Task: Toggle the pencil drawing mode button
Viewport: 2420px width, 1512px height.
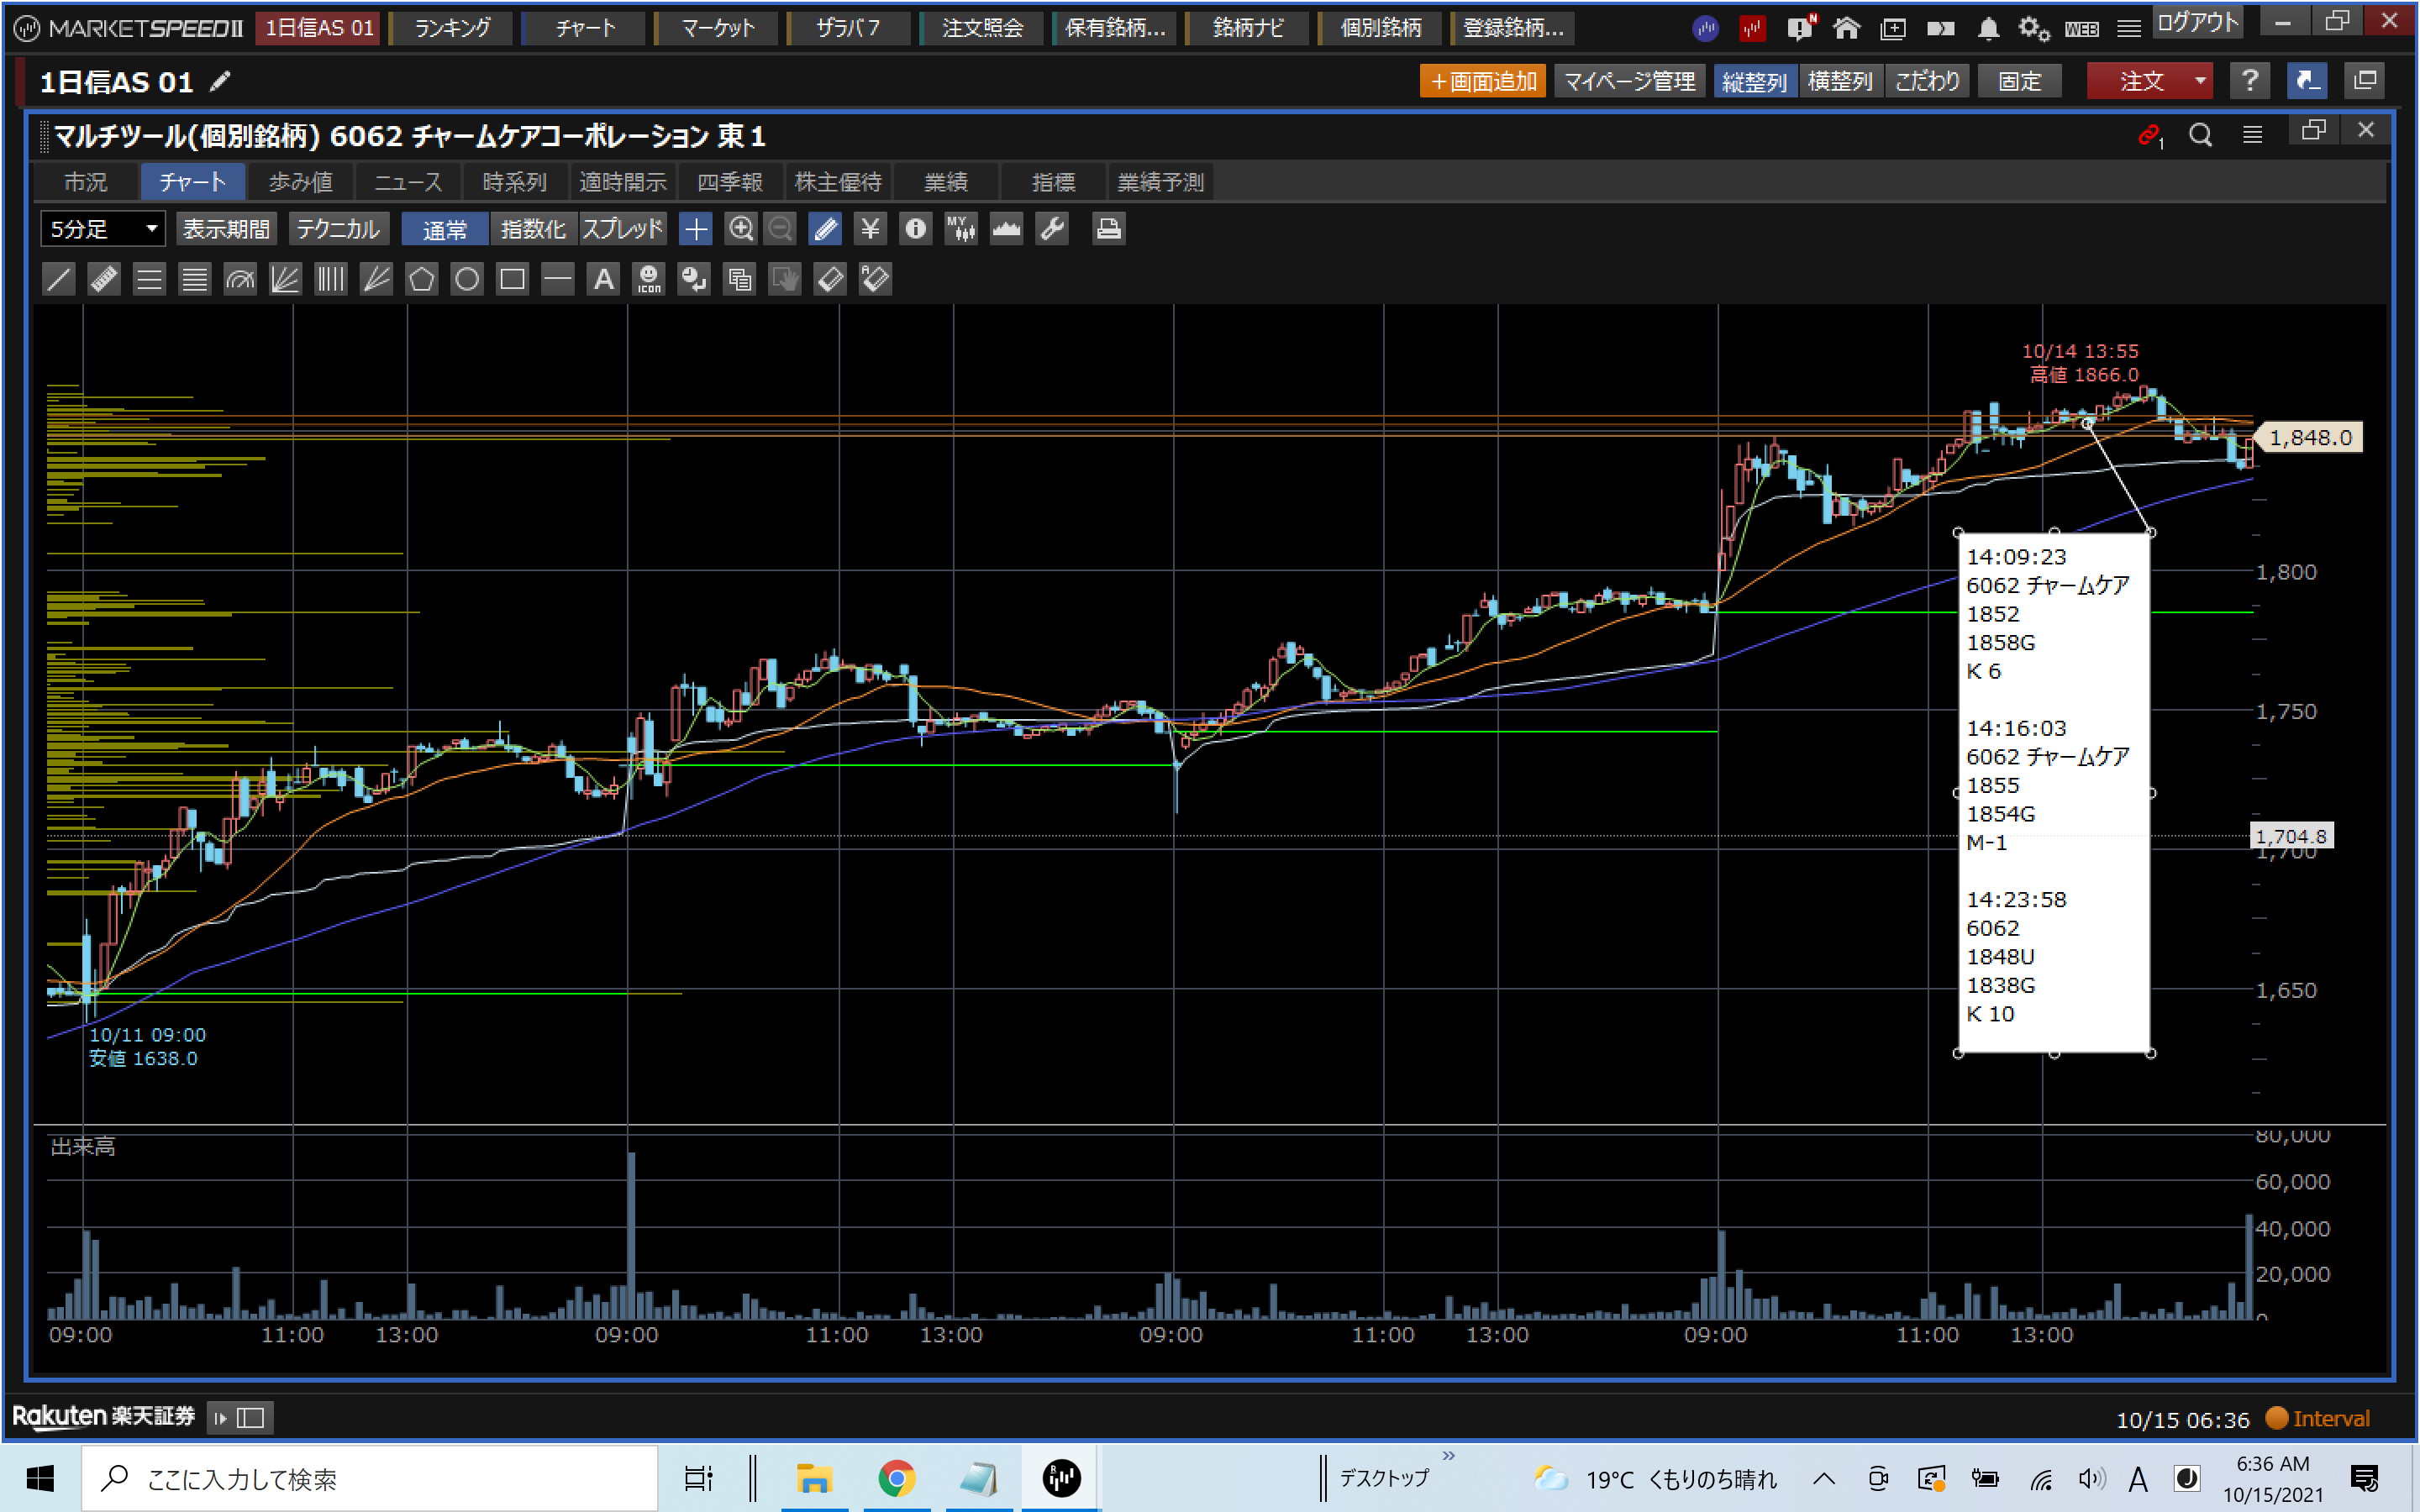Action: 825,229
